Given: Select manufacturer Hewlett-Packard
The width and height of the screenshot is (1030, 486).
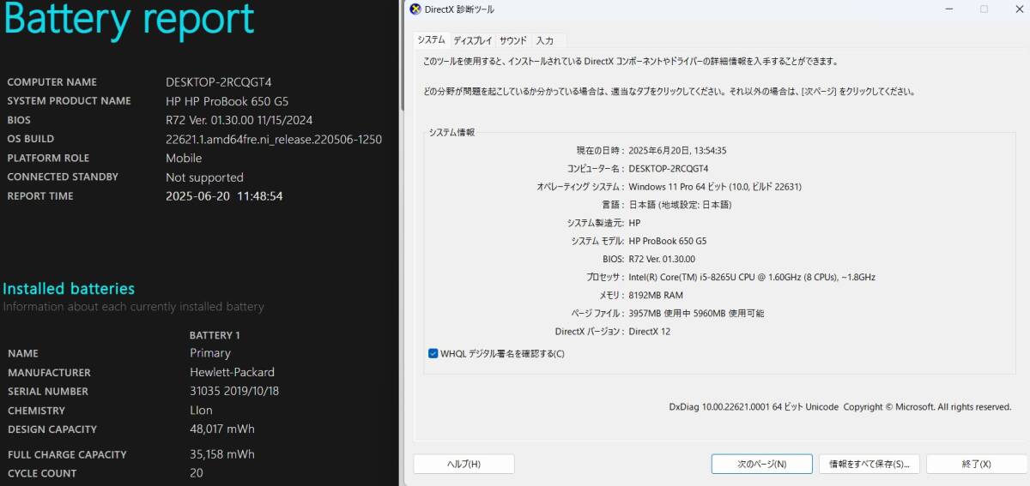Looking at the screenshot, I should 232,372.
